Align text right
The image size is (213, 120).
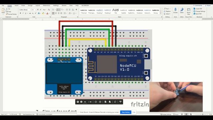pos(59,13)
